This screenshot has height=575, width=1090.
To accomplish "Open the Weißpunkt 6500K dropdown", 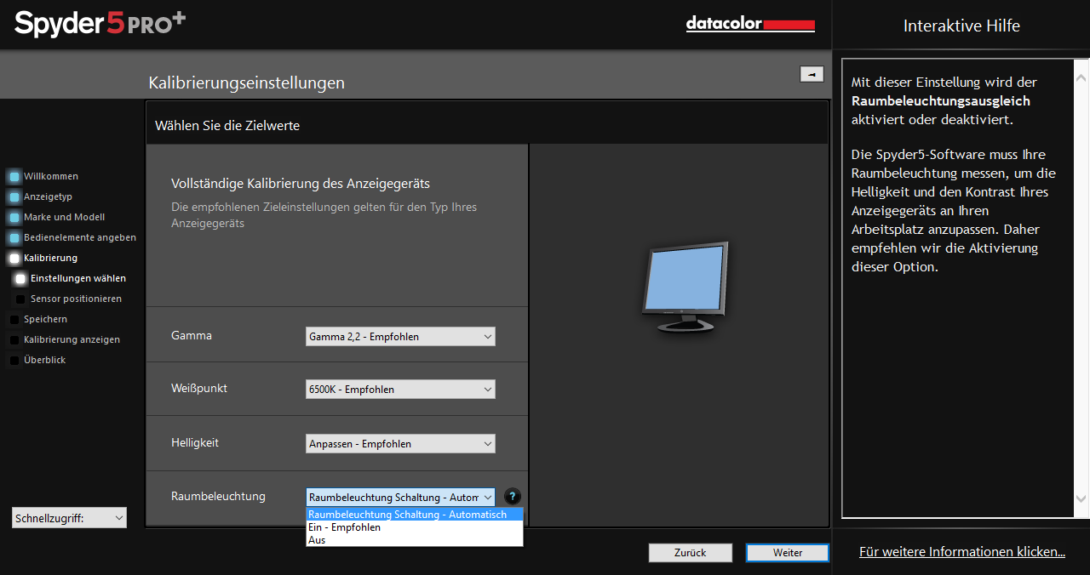I will pyautogui.click(x=400, y=390).
